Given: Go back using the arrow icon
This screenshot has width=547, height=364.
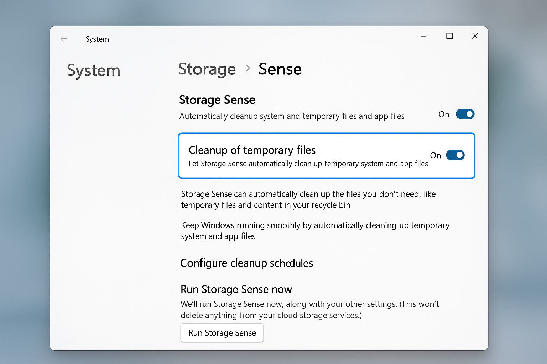Looking at the screenshot, I should [64, 39].
